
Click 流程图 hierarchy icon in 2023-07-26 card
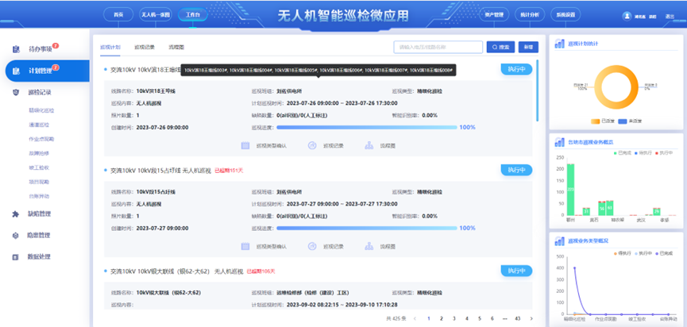(x=369, y=145)
